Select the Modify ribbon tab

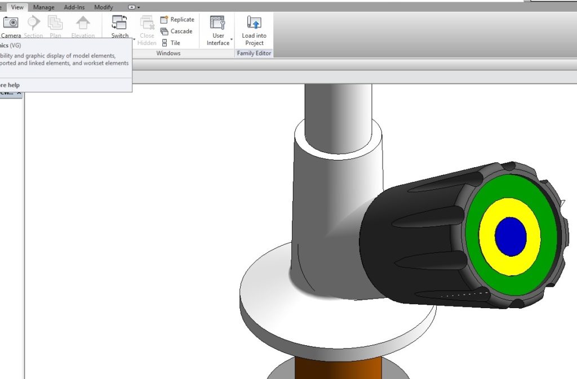(x=104, y=7)
